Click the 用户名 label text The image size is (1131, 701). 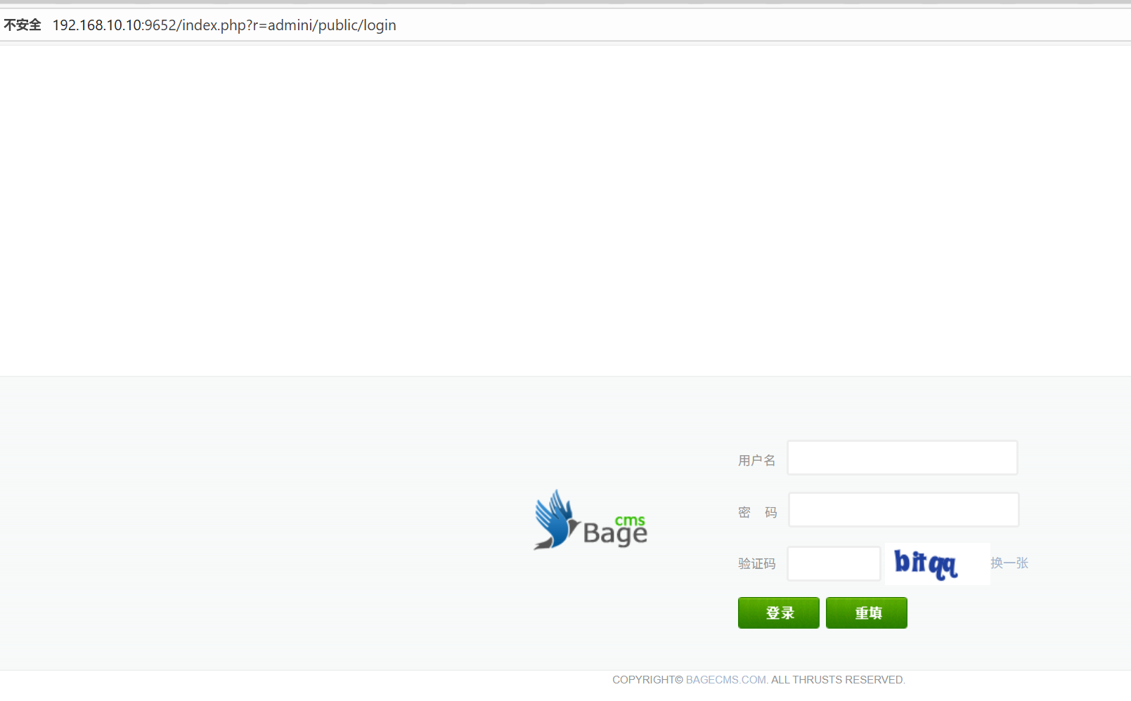pyautogui.click(x=756, y=461)
